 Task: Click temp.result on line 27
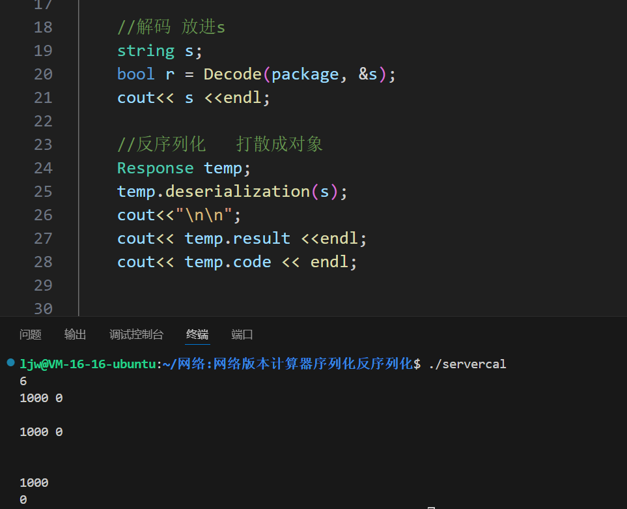click(x=237, y=239)
